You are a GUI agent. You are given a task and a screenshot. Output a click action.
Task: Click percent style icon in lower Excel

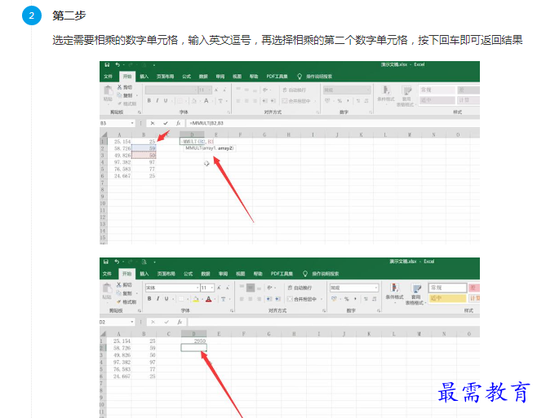coord(347,299)
